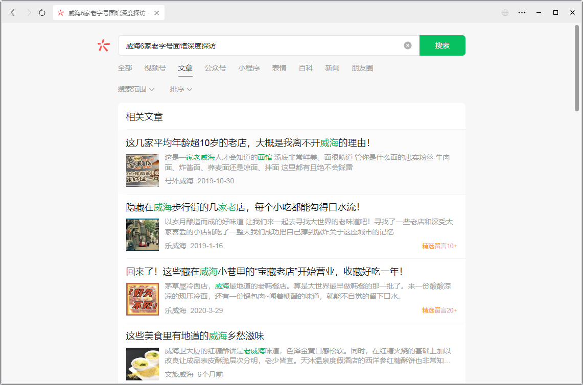The width and height of the screenshot is (583, 385).
Task: Switch to the 公众号 tab
Action: 215,68
